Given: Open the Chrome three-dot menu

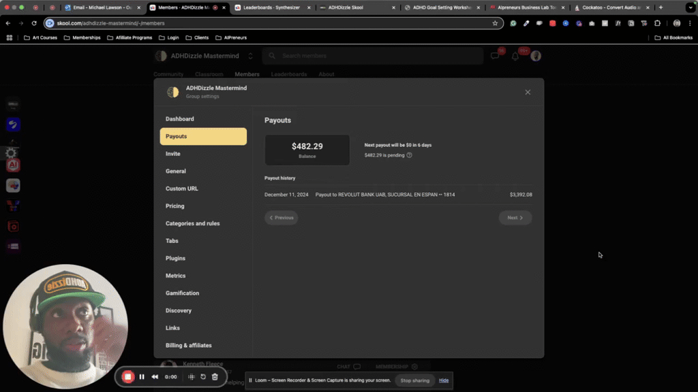Looking at the screenshot, I should point(690,23).
